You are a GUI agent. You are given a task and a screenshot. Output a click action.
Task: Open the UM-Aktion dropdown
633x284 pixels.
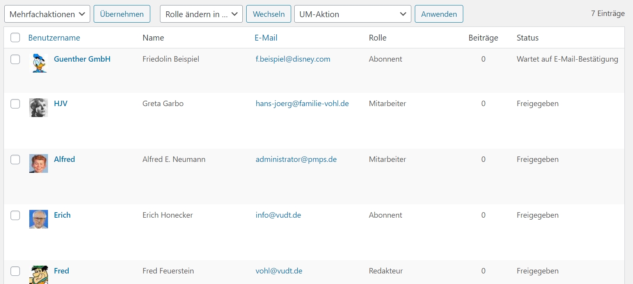[352, 14]
